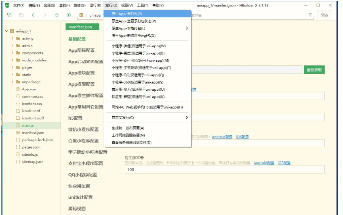
Task: Click the green 重新获取 button
Action: 314,70
